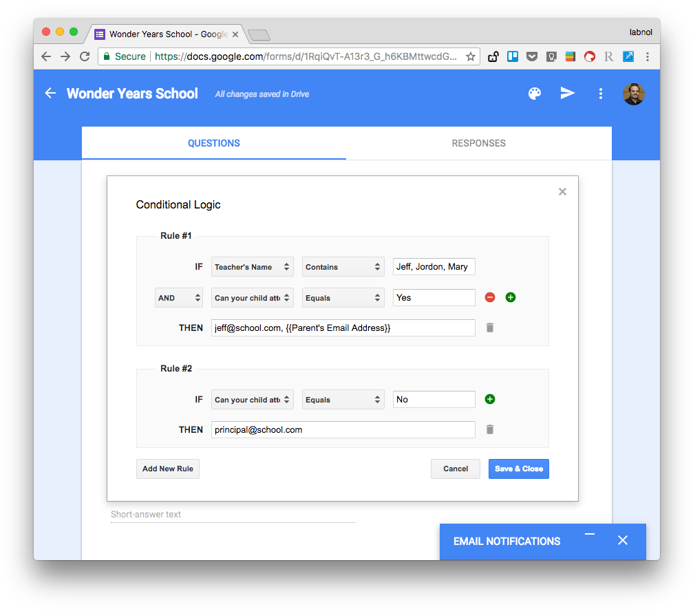Open the color palette theme icon
Viewport: 693px width, 611px height.
(x=534, y=93)
